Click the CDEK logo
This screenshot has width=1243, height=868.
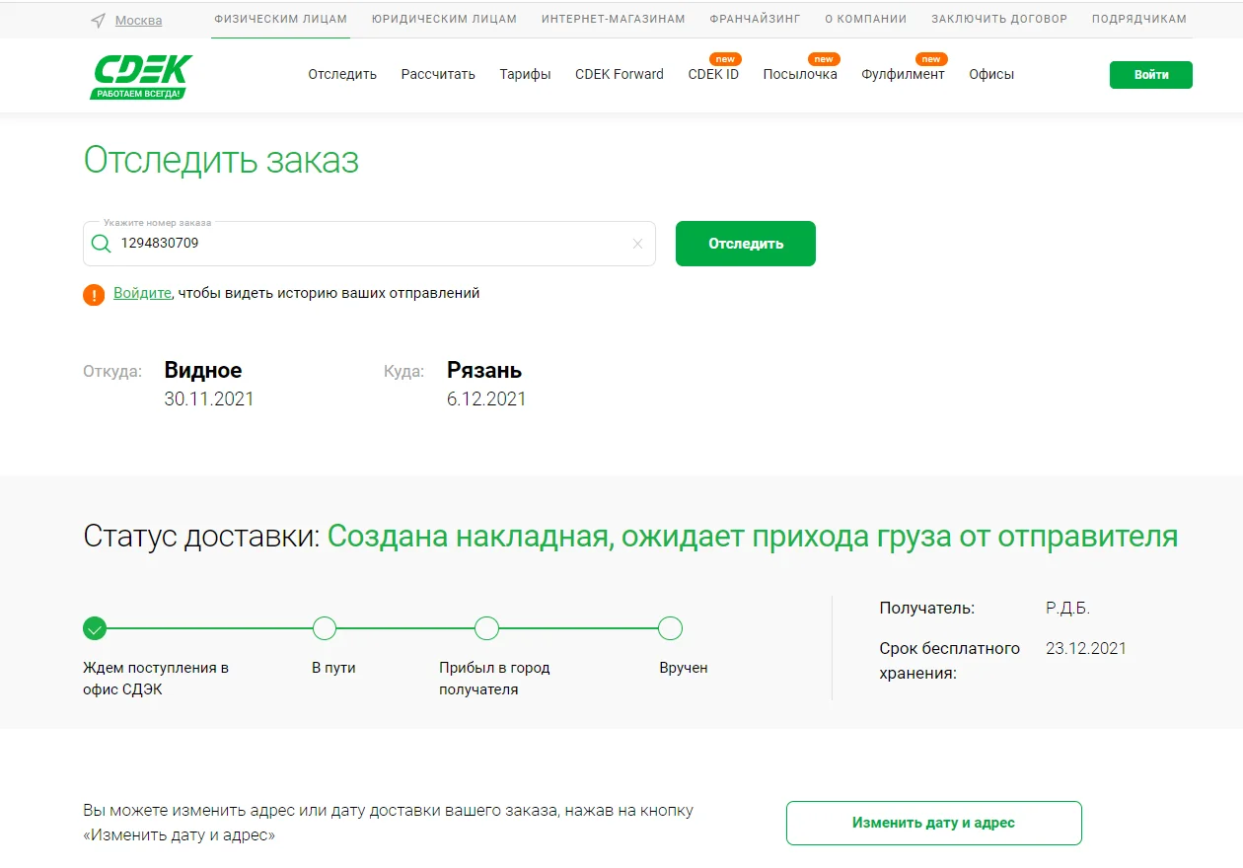(141, 77)
